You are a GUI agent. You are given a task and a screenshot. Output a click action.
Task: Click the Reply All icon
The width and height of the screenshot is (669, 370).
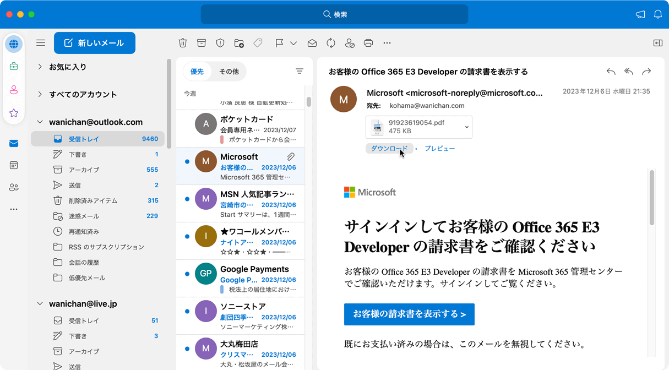click(x=629, y=72)
